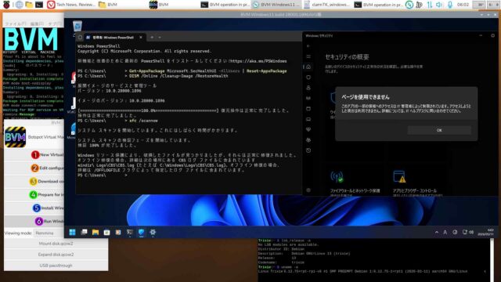This screenshot has width=501, height=282.
Task: Open the file manager folder icon in panel
Action: [29, 5]
